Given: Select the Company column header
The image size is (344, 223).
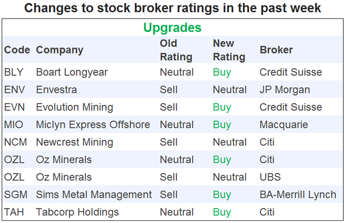Looking at the screenshot, I should point(59,50).
